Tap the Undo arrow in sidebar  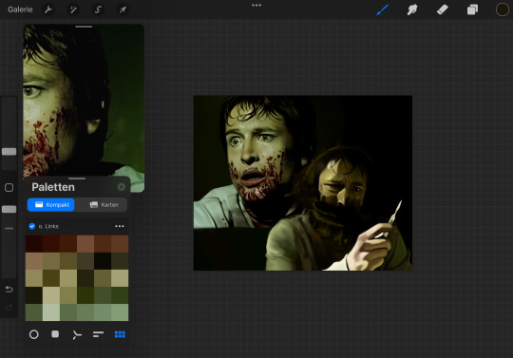click(x=9, y=290)
